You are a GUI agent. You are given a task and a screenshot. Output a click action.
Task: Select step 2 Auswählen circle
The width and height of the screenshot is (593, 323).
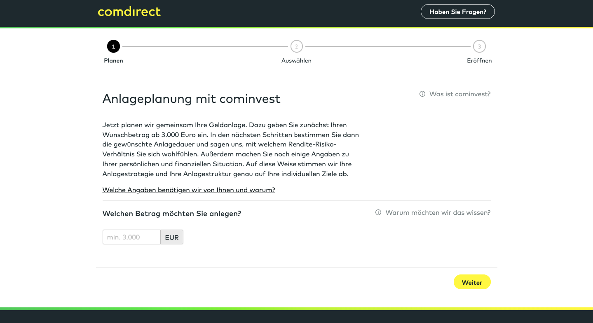[x=296, y=46]
